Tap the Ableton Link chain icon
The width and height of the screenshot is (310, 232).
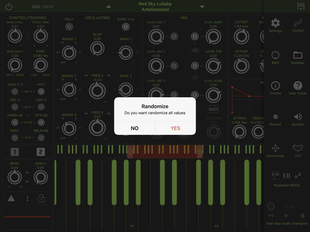click(36, 6)
